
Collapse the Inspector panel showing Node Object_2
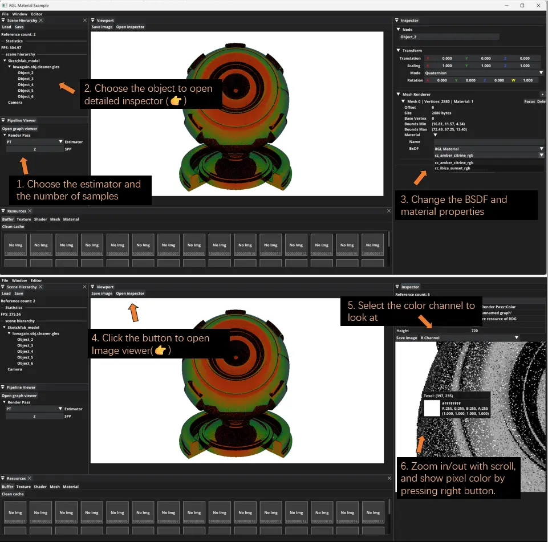click(397, 21)
